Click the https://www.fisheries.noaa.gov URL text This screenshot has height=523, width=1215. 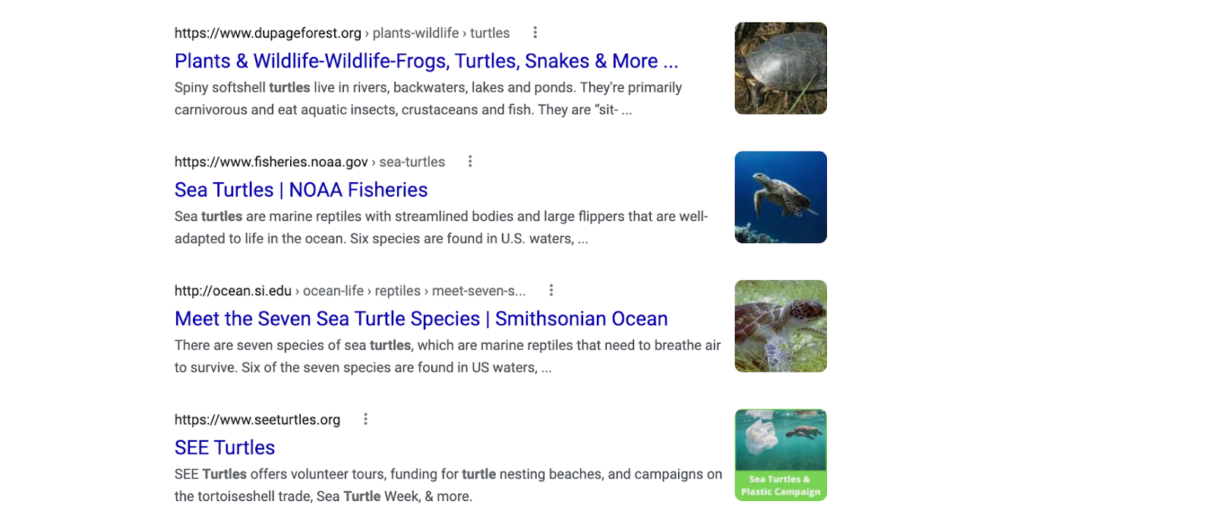pyautogui.click(x=271, y=162)
